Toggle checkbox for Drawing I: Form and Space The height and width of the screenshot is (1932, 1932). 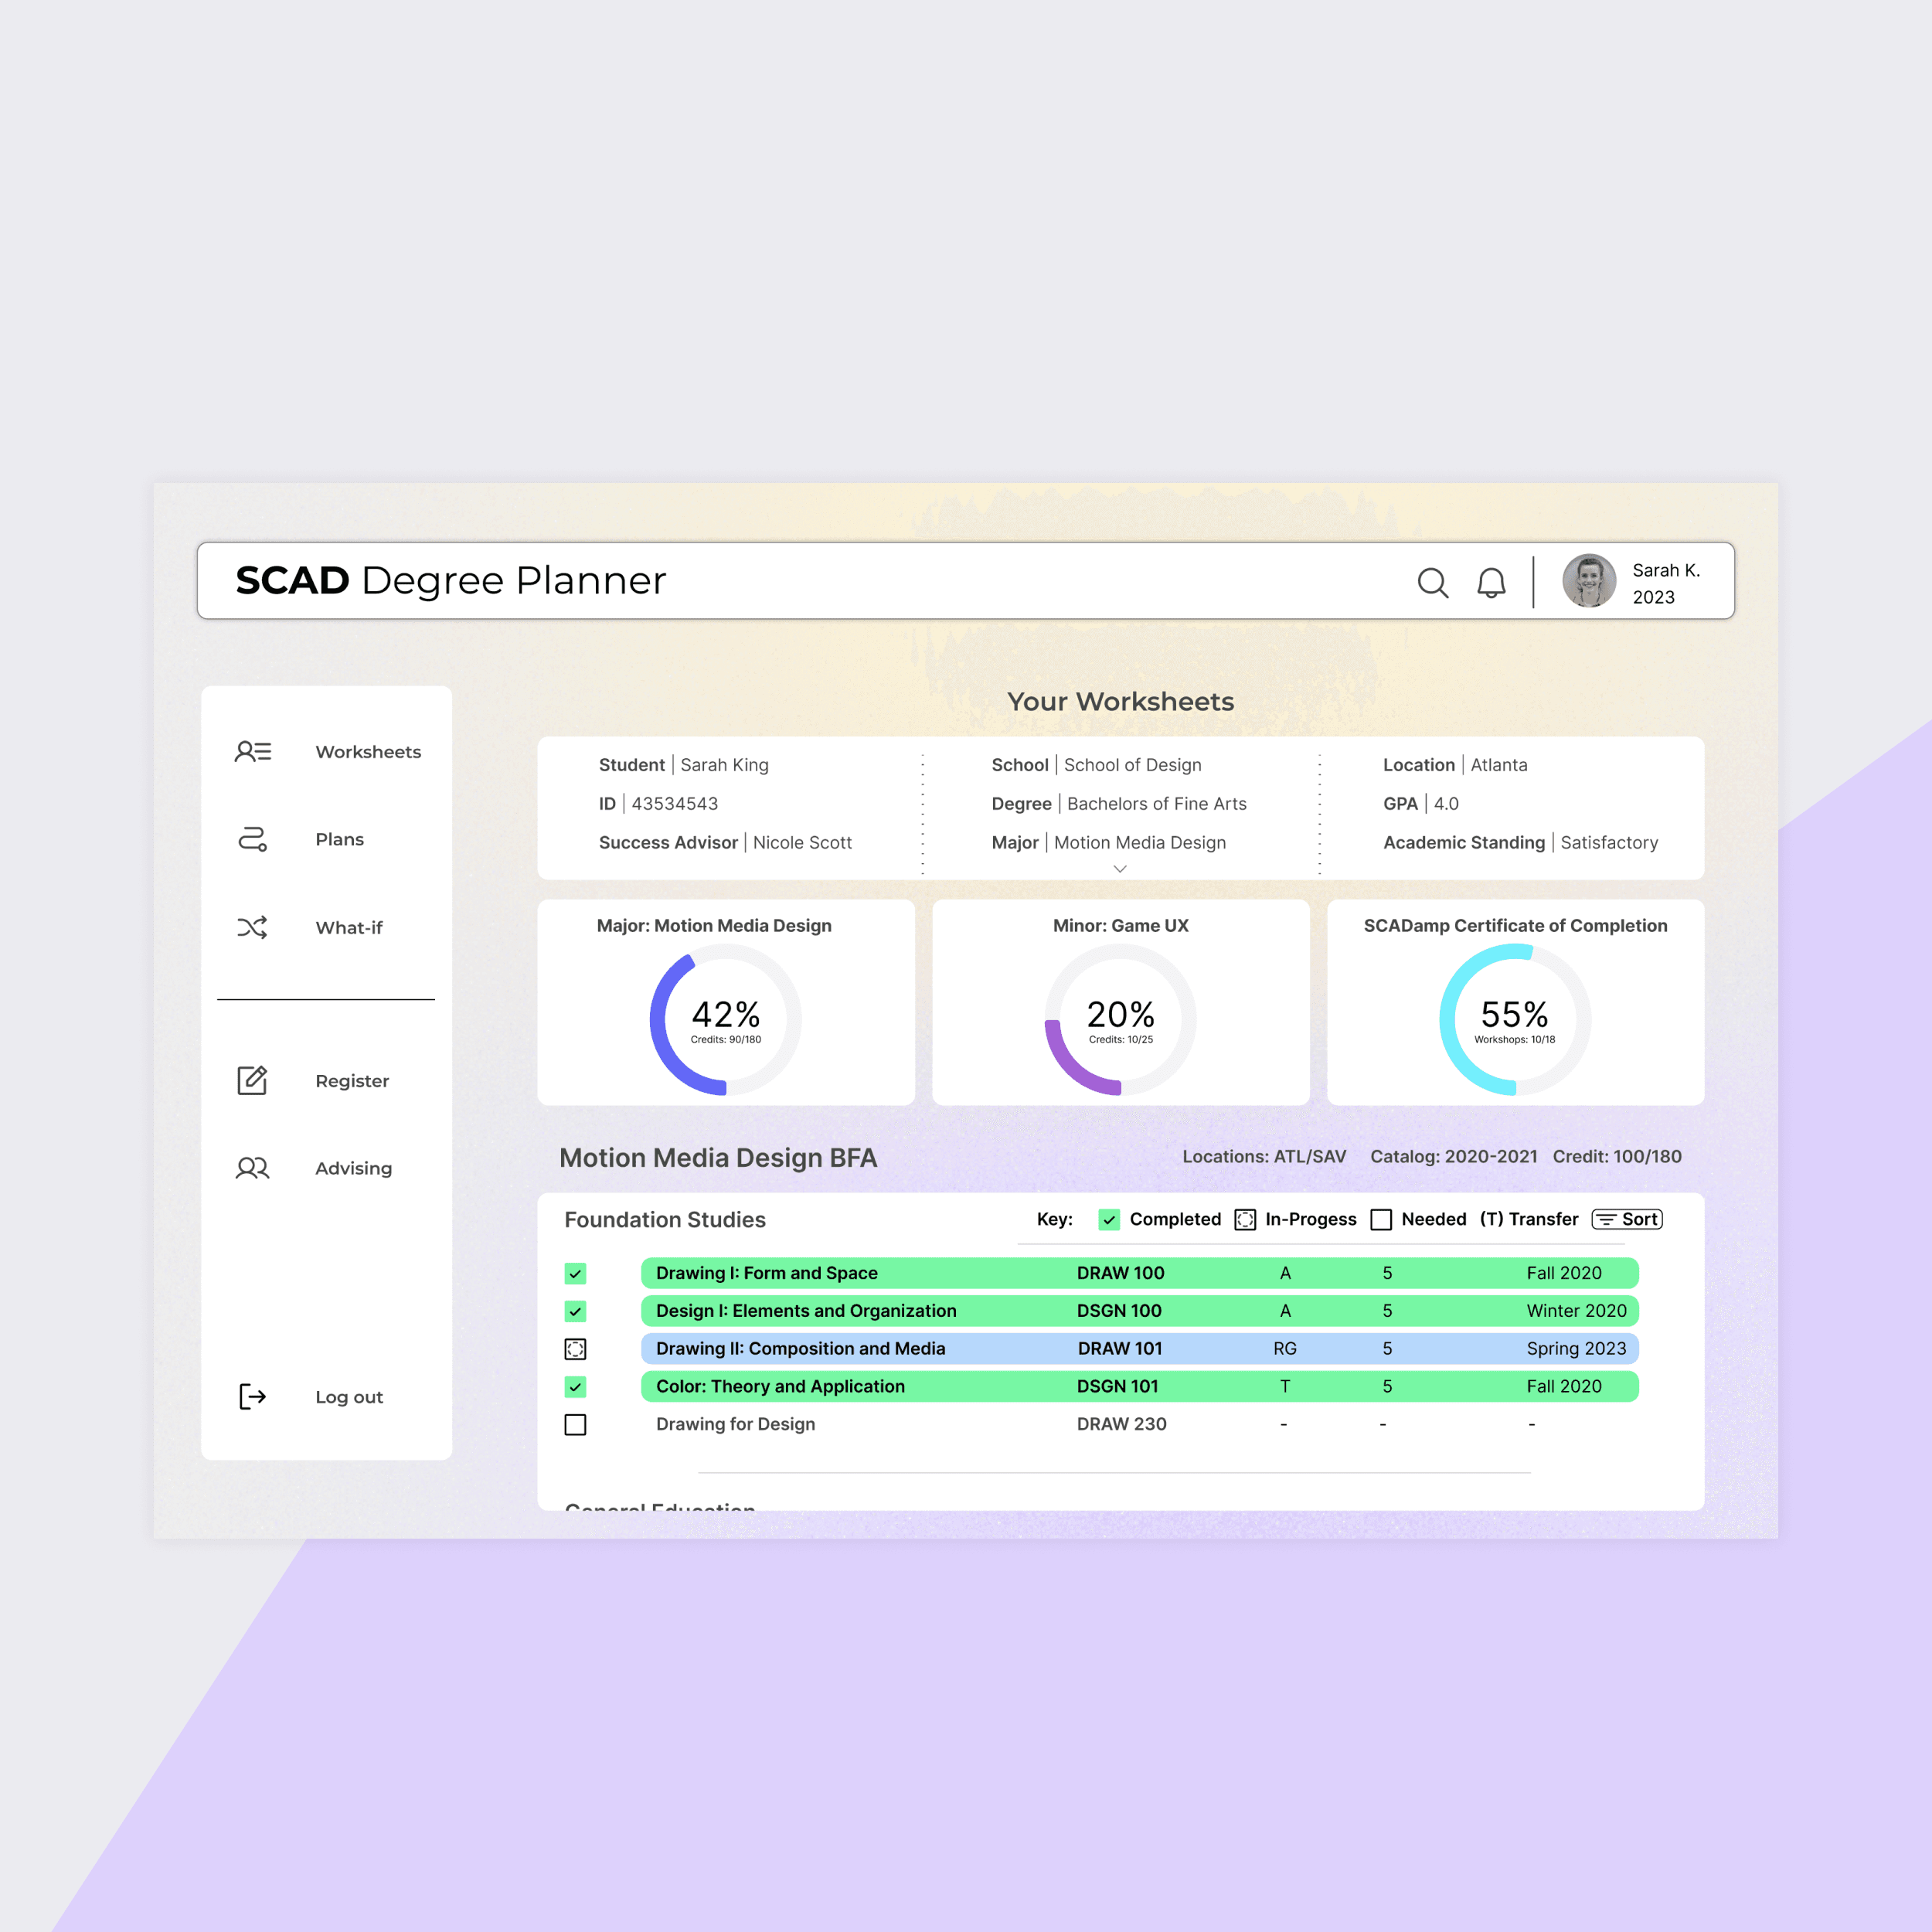[x=575, y=1273]
